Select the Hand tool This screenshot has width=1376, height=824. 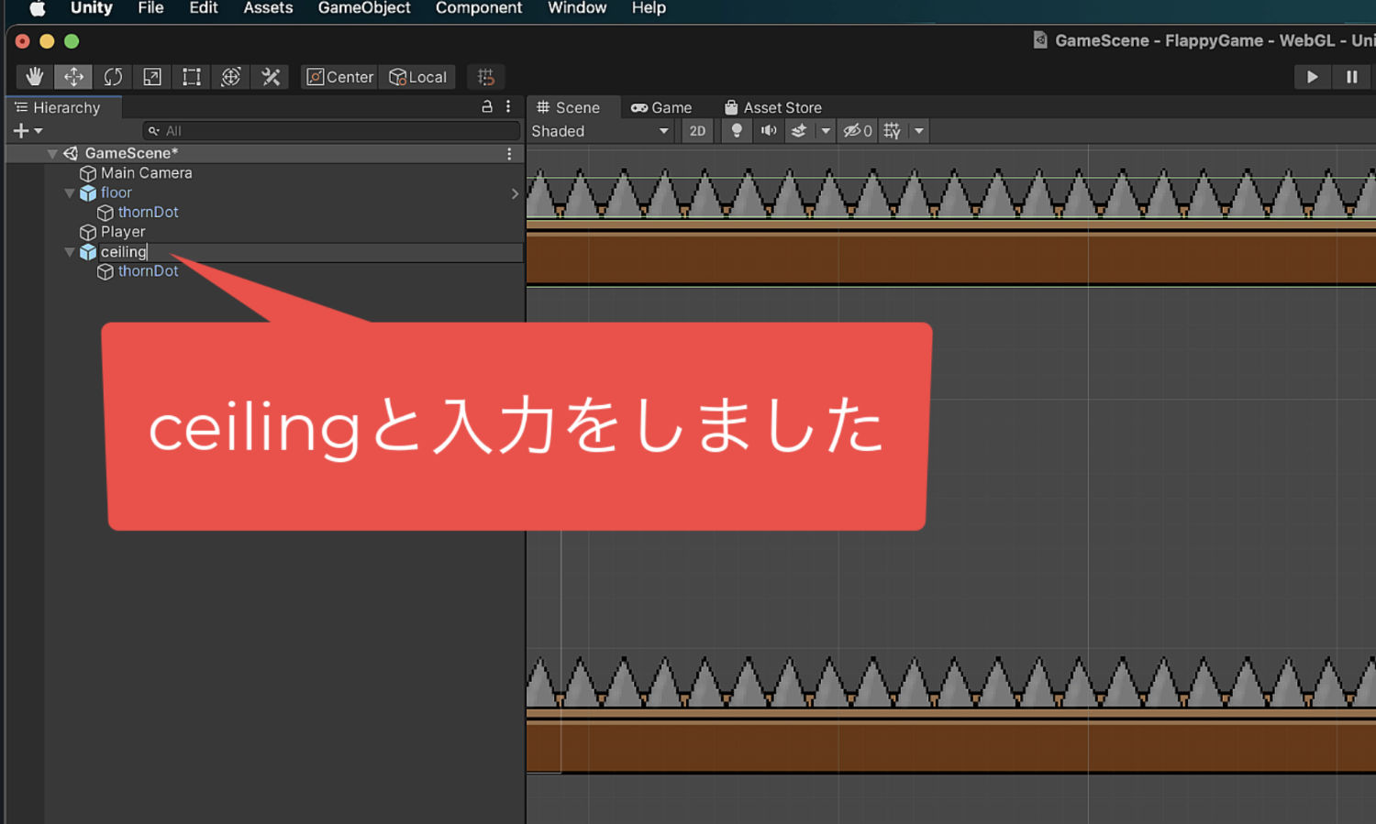pyautogui.click(x=35, y=77)
